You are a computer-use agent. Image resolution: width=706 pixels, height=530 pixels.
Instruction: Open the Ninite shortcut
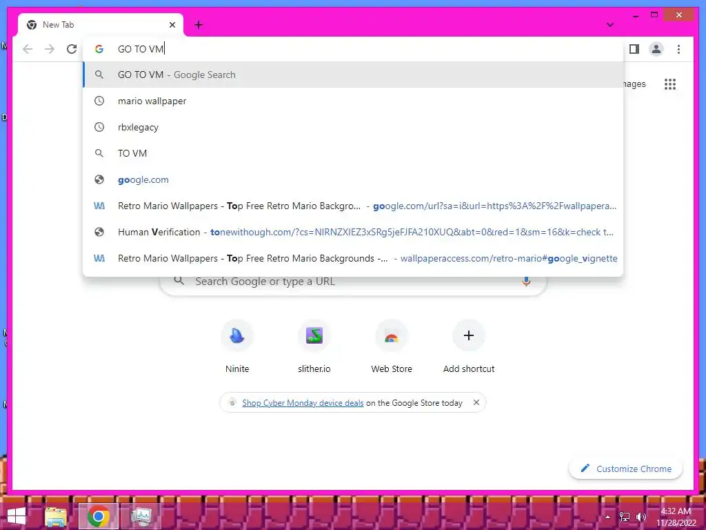(237, 346)
